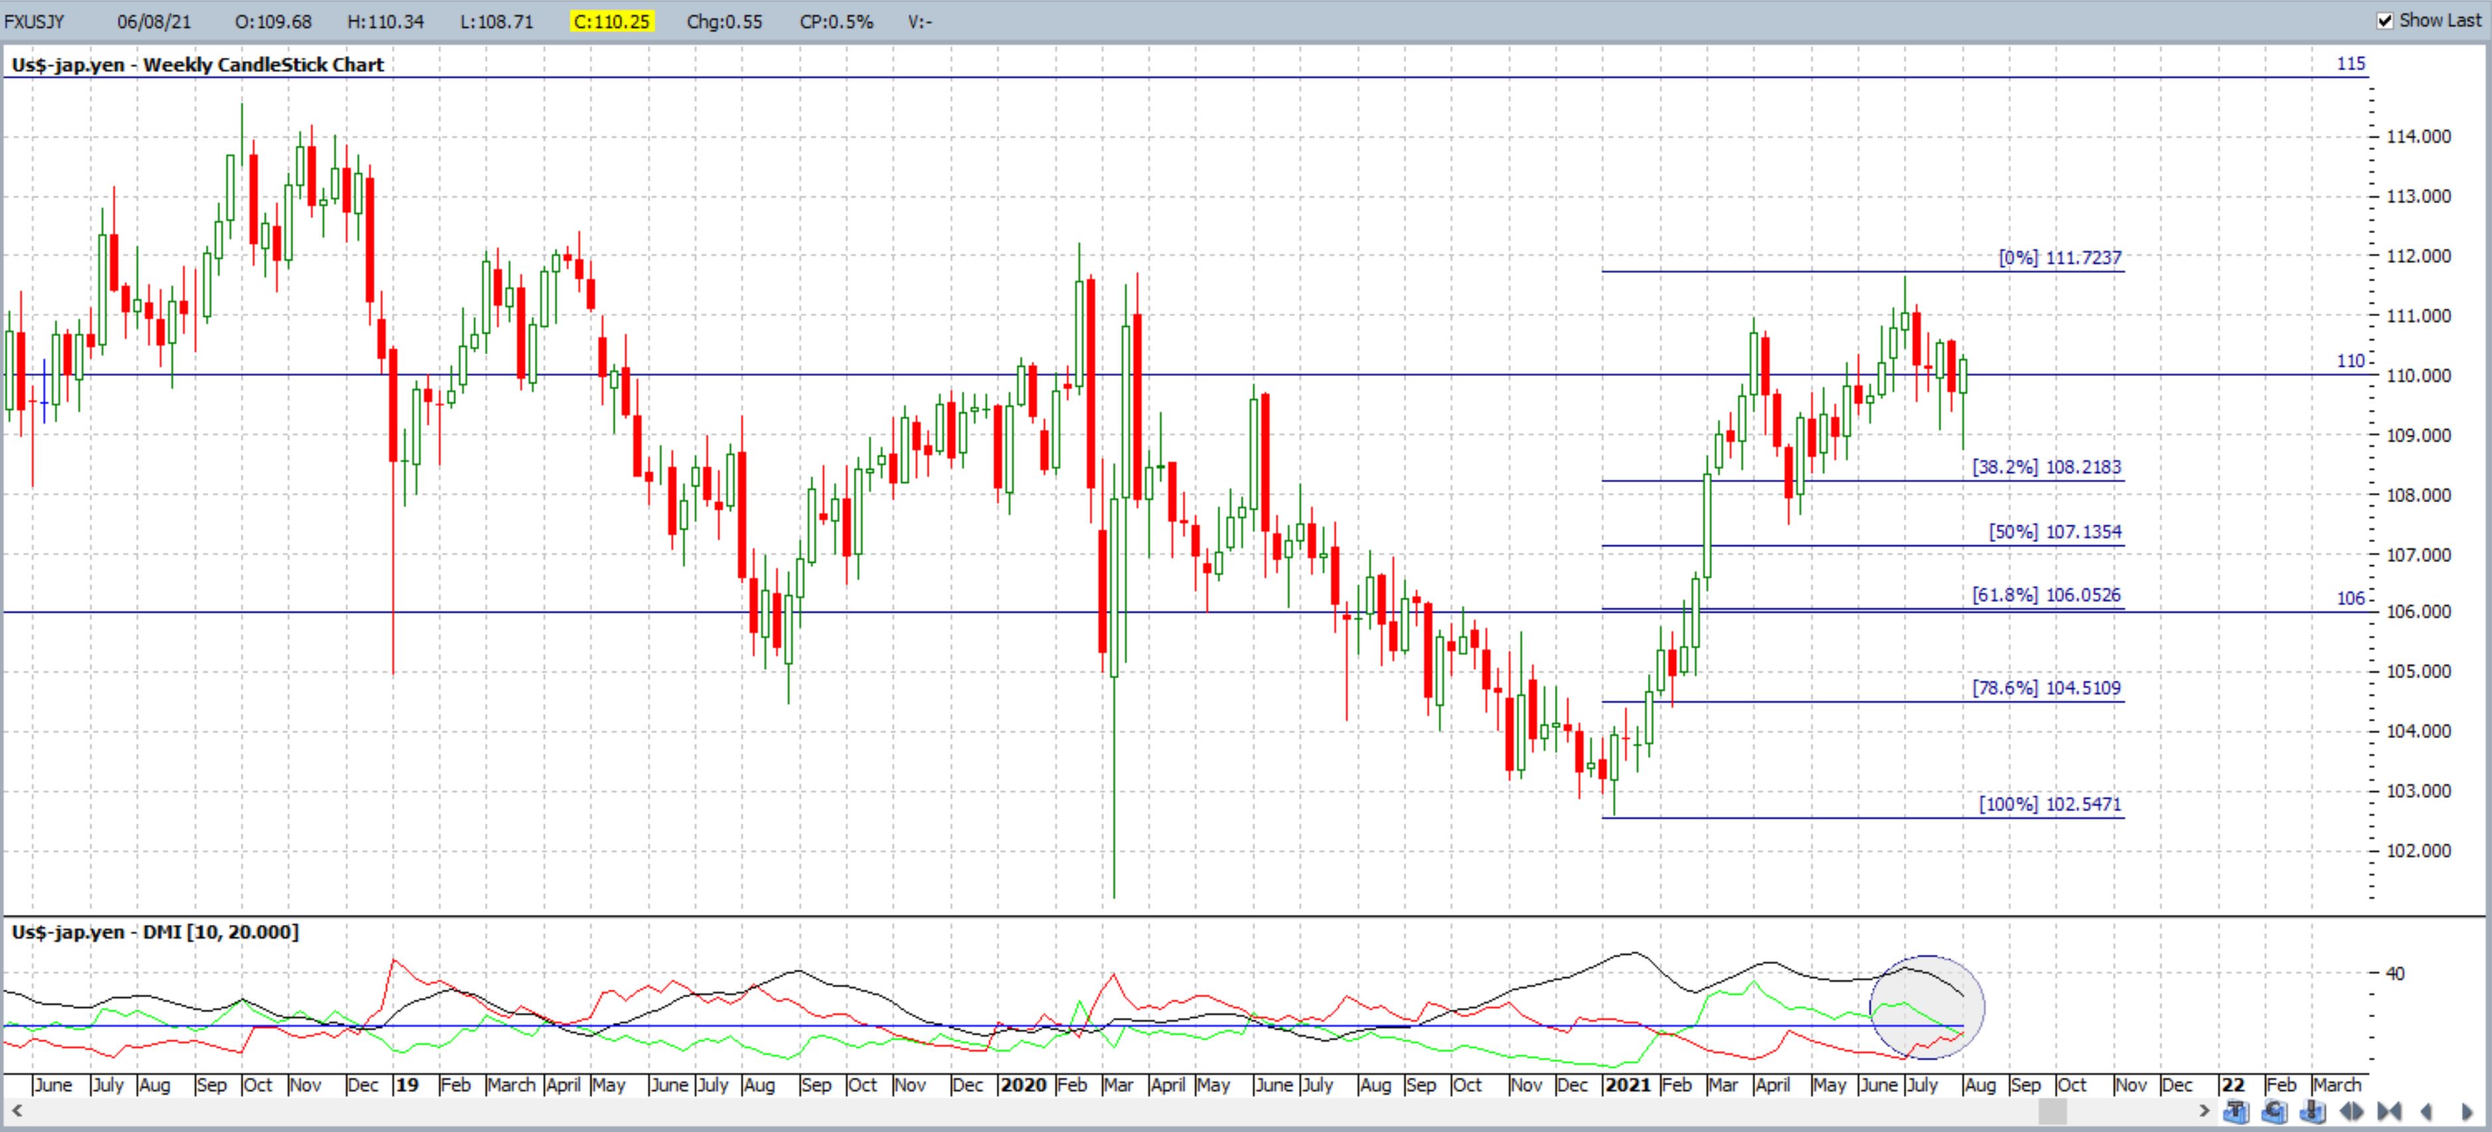This screenshot has height=1132, width=2492.
Task: Click the circled DMI crossover area
Action: tap(1927, 1007)
